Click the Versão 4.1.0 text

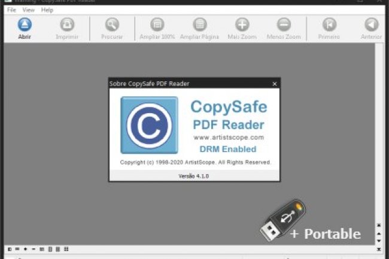pyautogui.click(x=193, y=176)
